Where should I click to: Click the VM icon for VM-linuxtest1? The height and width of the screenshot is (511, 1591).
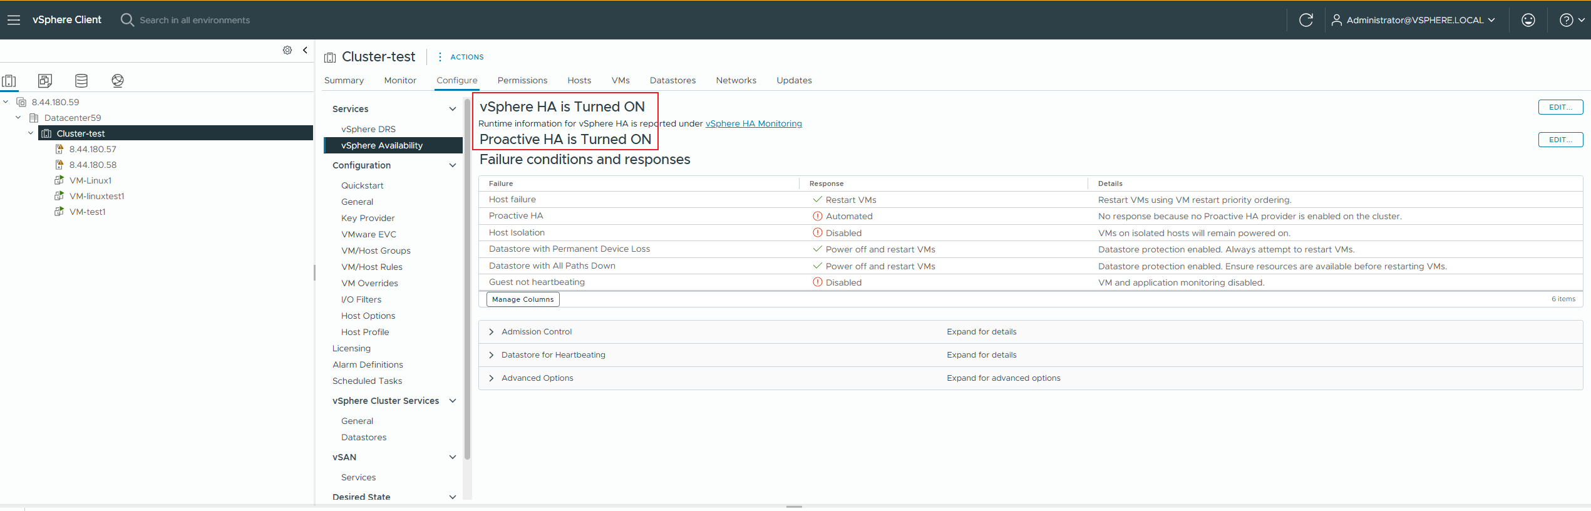pyautogui.click(x=59, y=196)
